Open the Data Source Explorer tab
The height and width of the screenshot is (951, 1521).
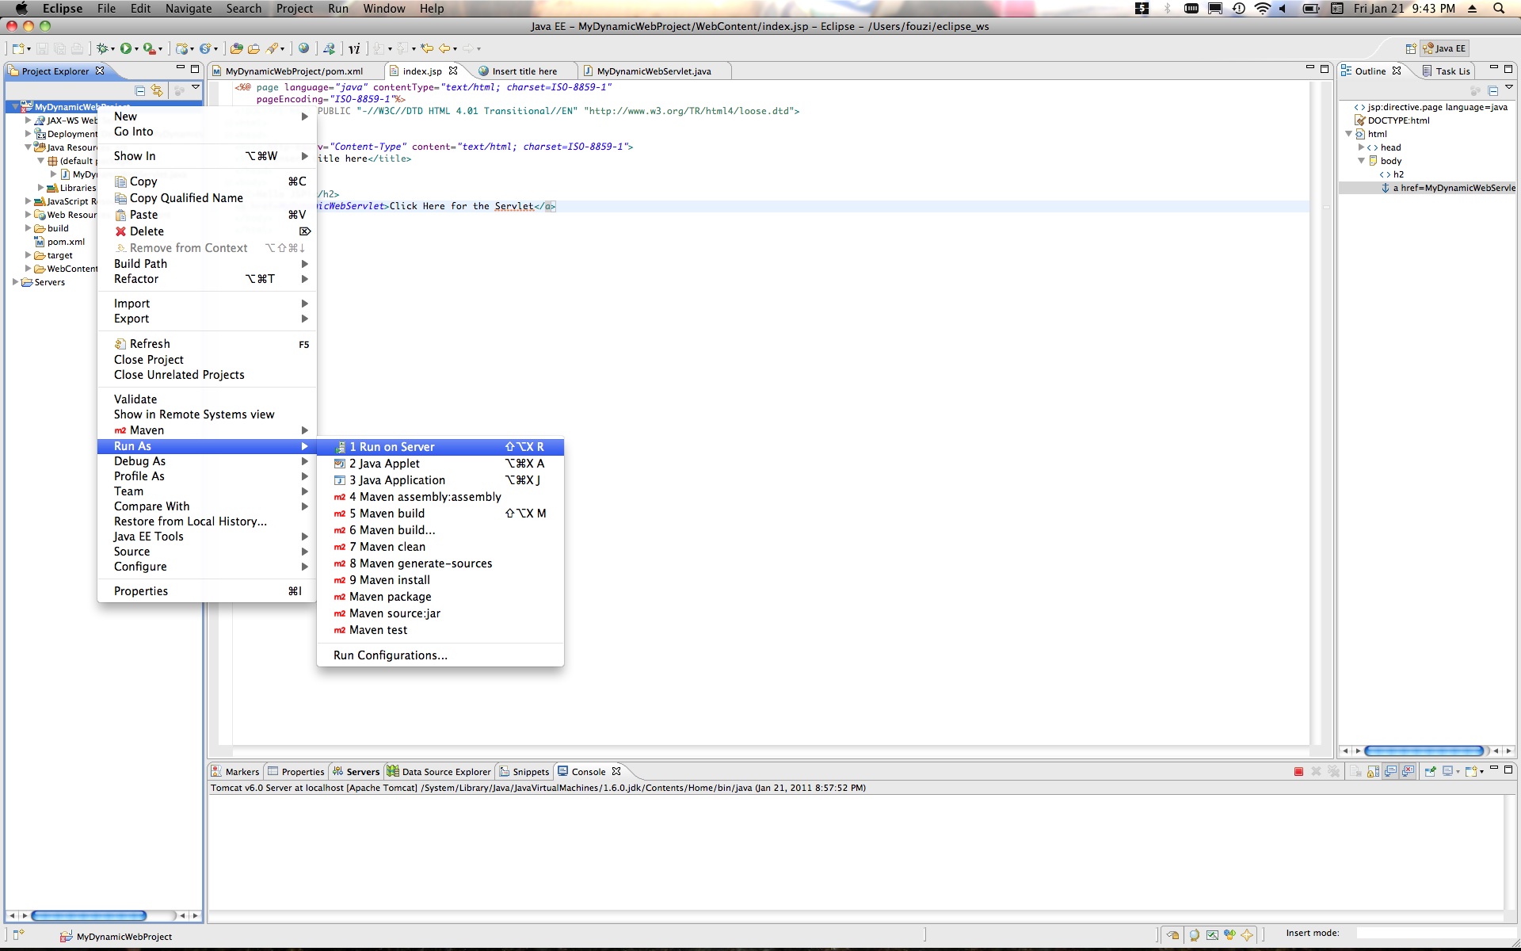click(x=439, y=772)
